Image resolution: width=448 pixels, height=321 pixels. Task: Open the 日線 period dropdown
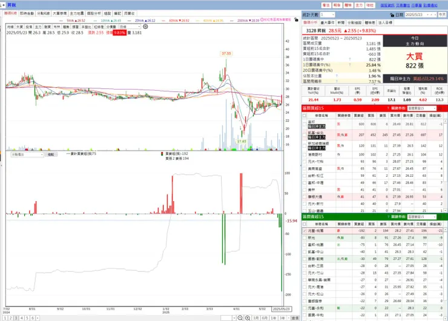click(x=130, y=27)
